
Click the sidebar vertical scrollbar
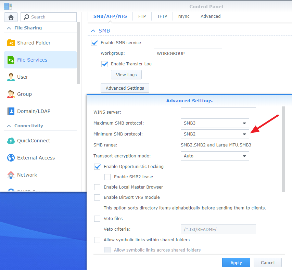click(78, 53)
